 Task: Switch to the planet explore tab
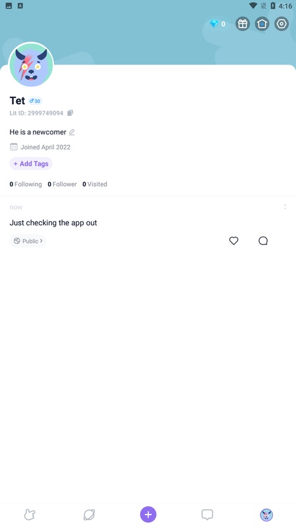click(89, 514)
